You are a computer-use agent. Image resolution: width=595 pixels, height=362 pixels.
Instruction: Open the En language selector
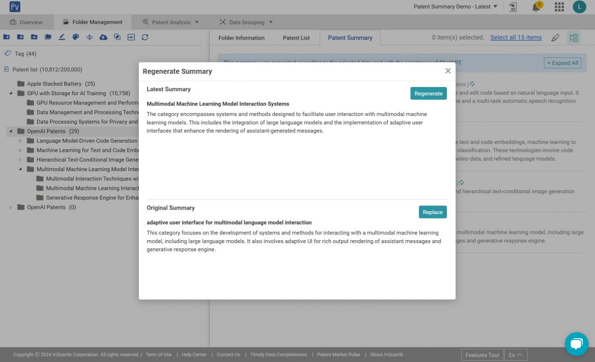pyautogui.click(x=516, y=355)
